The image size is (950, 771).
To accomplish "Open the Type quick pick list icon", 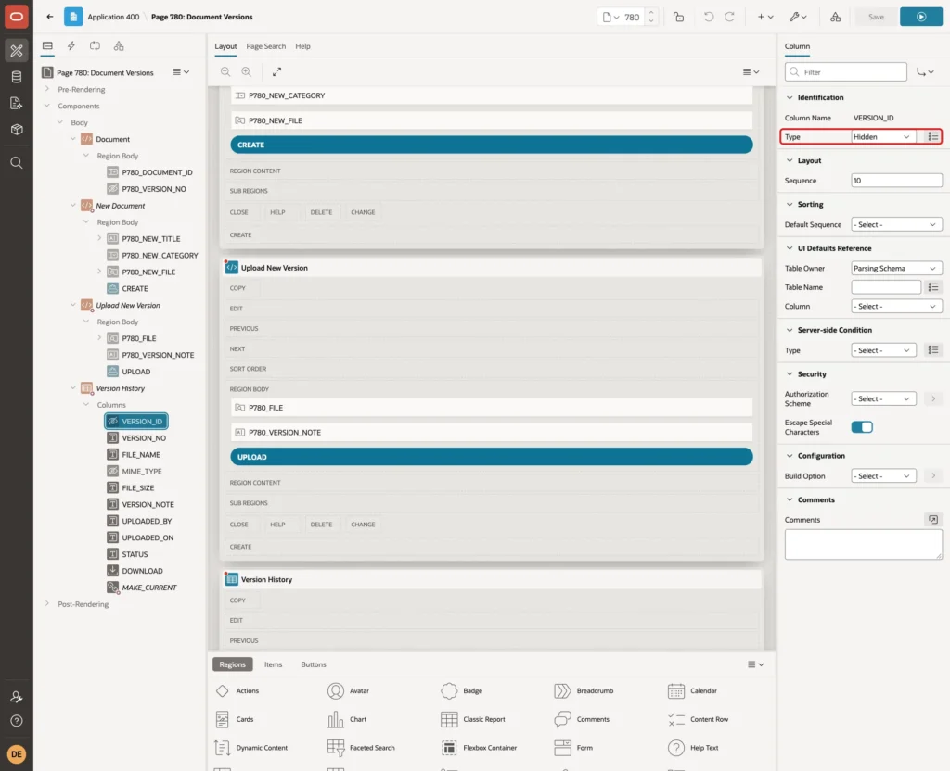I will click(x=933, y=137).
